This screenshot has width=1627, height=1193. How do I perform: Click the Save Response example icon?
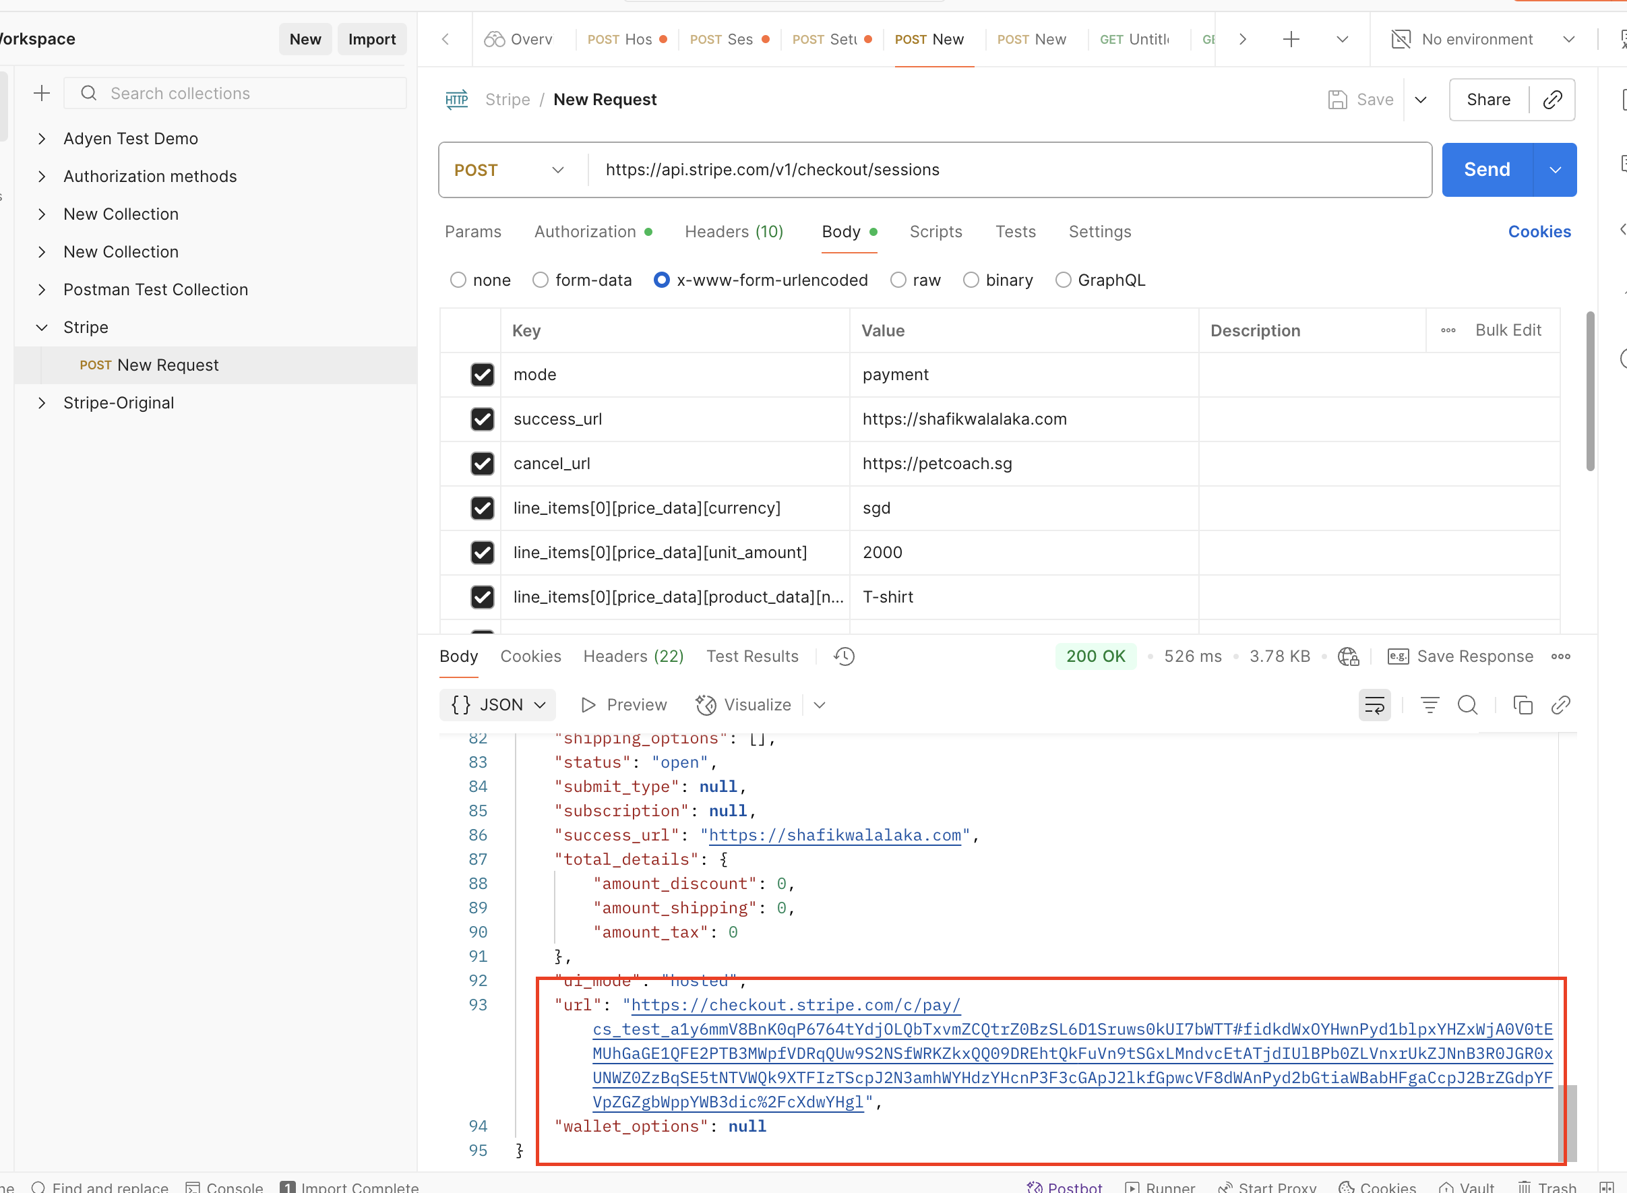(x=1398, y=656)
